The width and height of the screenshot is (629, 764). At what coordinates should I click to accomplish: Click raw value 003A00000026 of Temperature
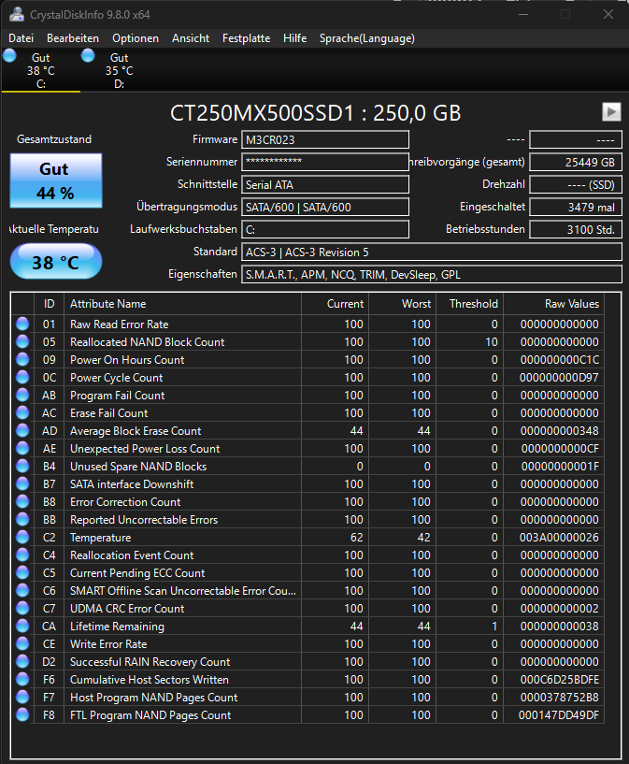coord(559,538)
